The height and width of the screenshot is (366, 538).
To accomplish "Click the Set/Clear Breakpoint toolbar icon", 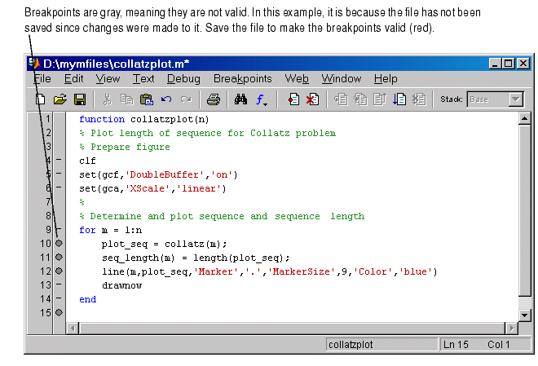I will [x=293, y=99].
